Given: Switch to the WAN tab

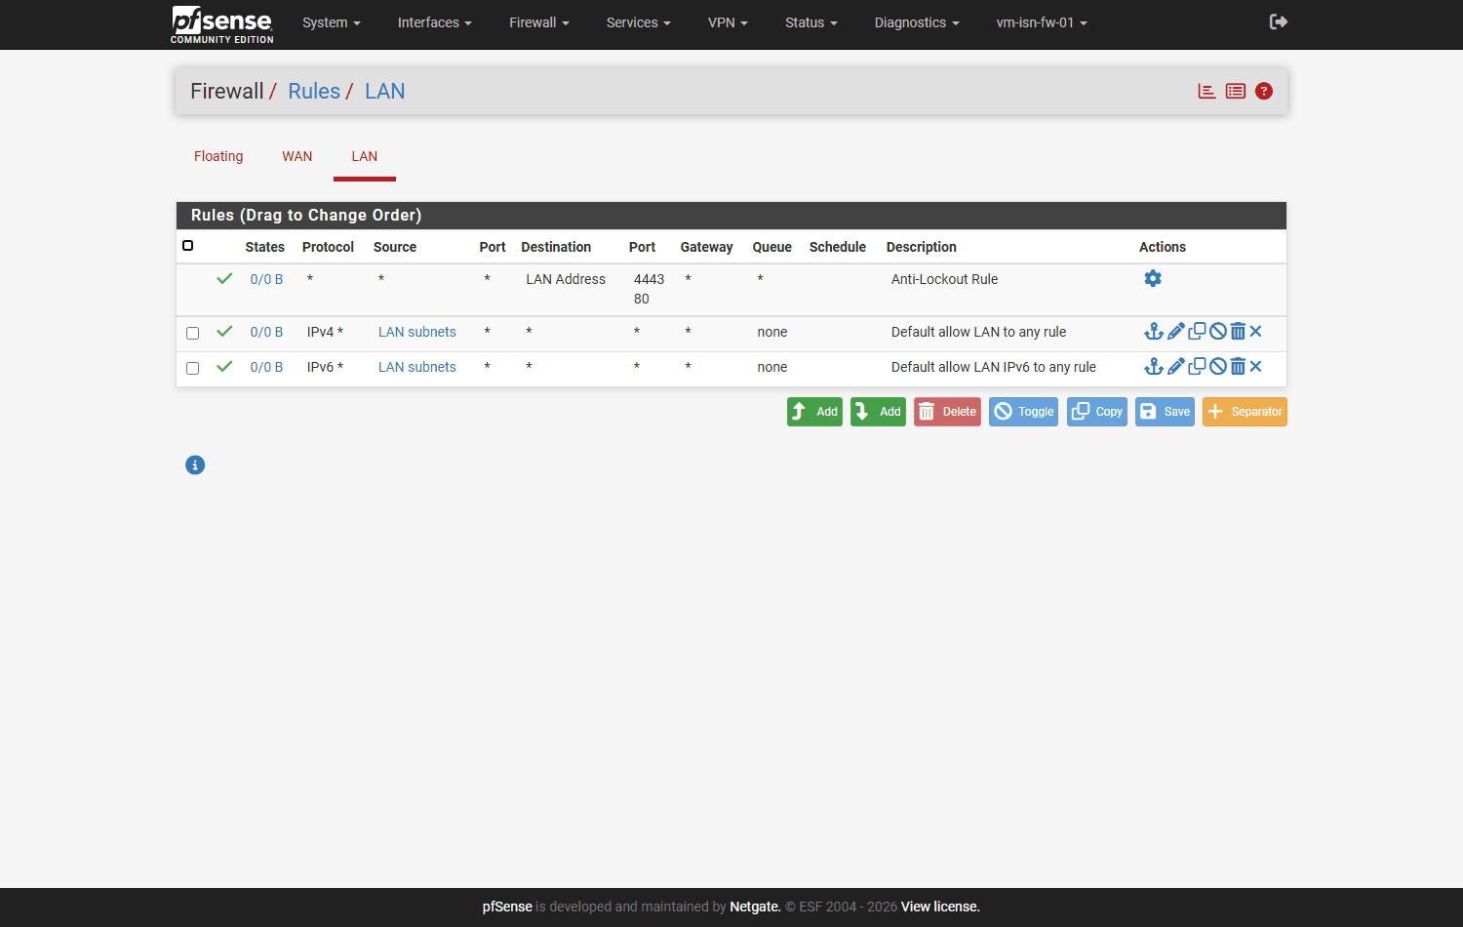Looking at the screenshot, I should 297,156.
